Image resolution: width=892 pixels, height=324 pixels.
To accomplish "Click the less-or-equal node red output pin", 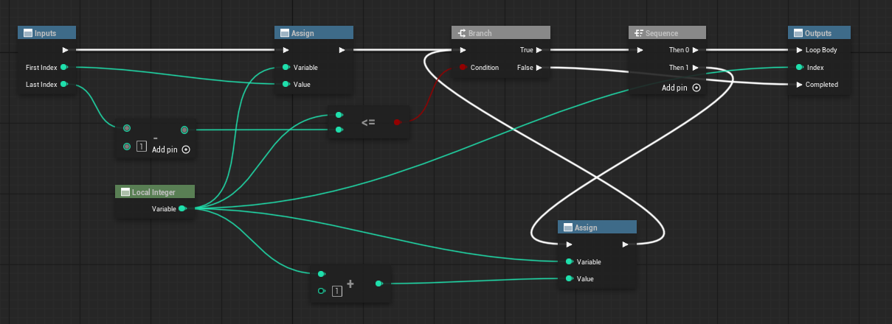I will coord(397,121).
